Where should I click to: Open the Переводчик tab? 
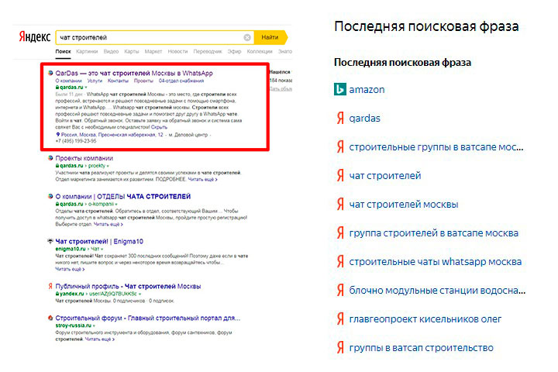click(208, 51)
